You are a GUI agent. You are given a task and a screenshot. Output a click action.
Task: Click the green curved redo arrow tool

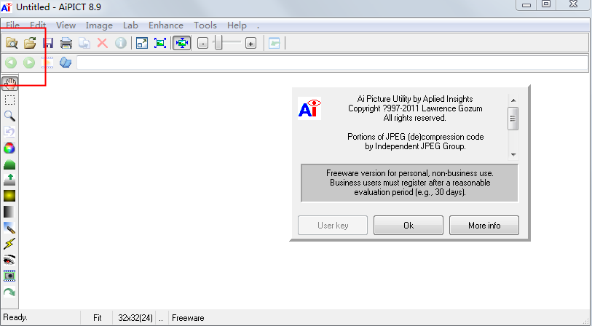9,292
